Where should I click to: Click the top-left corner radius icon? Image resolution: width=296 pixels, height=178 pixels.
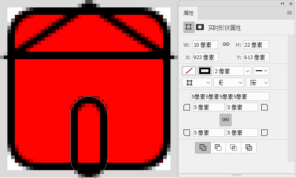pyautogui.click(x=187, y=107)
